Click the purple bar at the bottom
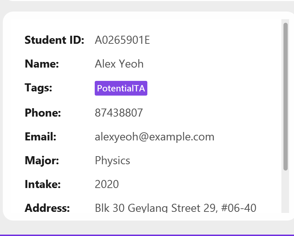The image size is (294, 236). [147, 235]
